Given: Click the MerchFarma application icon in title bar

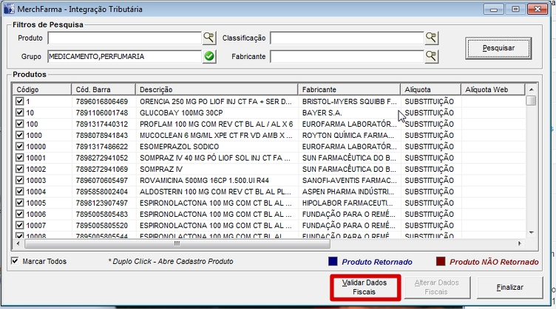Looking at the screenshot, I should [x=9, y=9].
